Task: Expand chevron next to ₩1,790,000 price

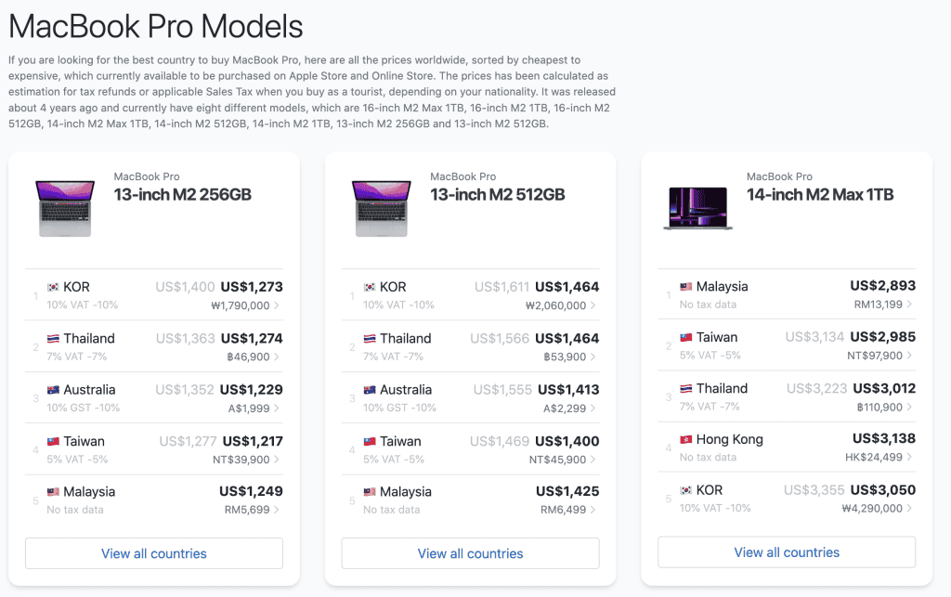Action: (277, 305)
